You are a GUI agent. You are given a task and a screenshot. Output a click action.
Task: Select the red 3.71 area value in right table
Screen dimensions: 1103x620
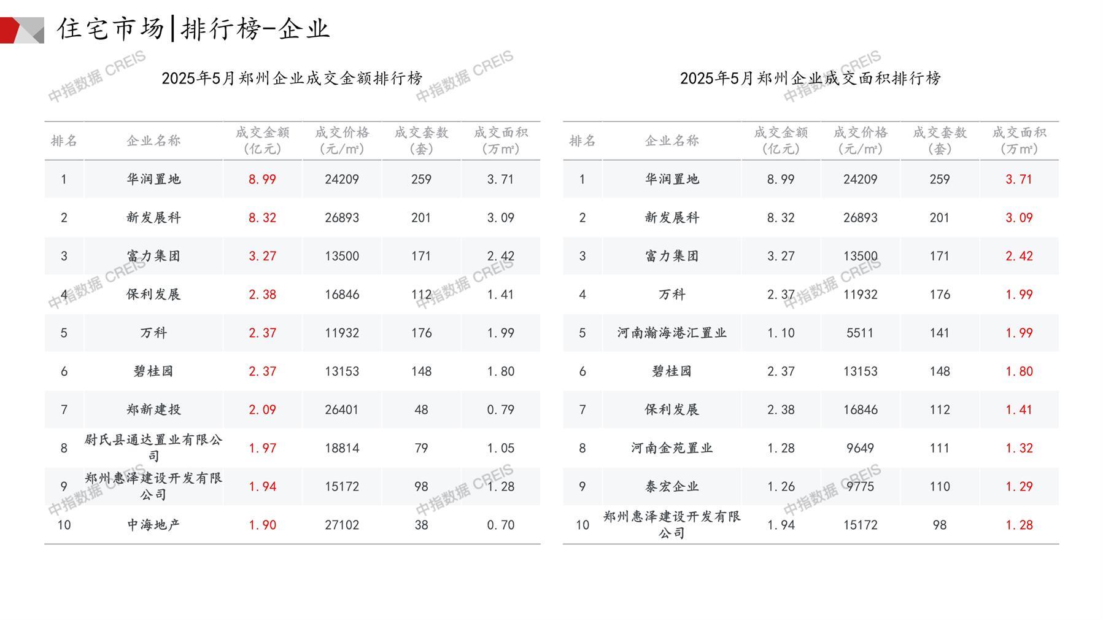1018,179
